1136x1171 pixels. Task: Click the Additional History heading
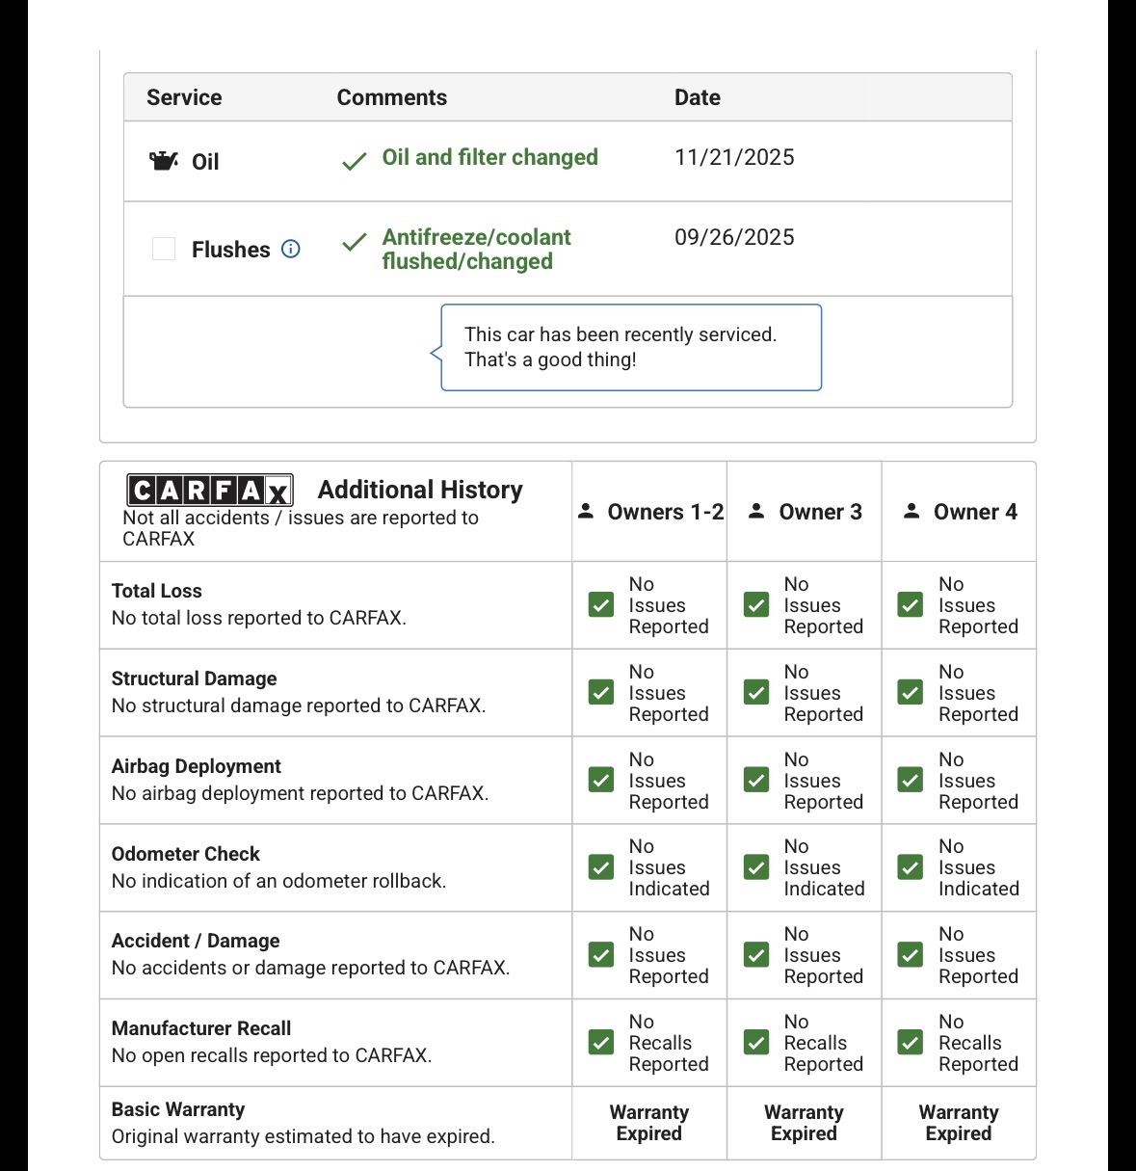tap(420, 490)
